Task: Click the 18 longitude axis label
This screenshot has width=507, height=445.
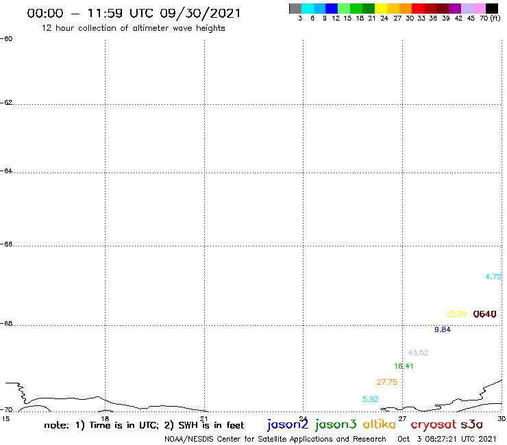Action: coord(105,419)
